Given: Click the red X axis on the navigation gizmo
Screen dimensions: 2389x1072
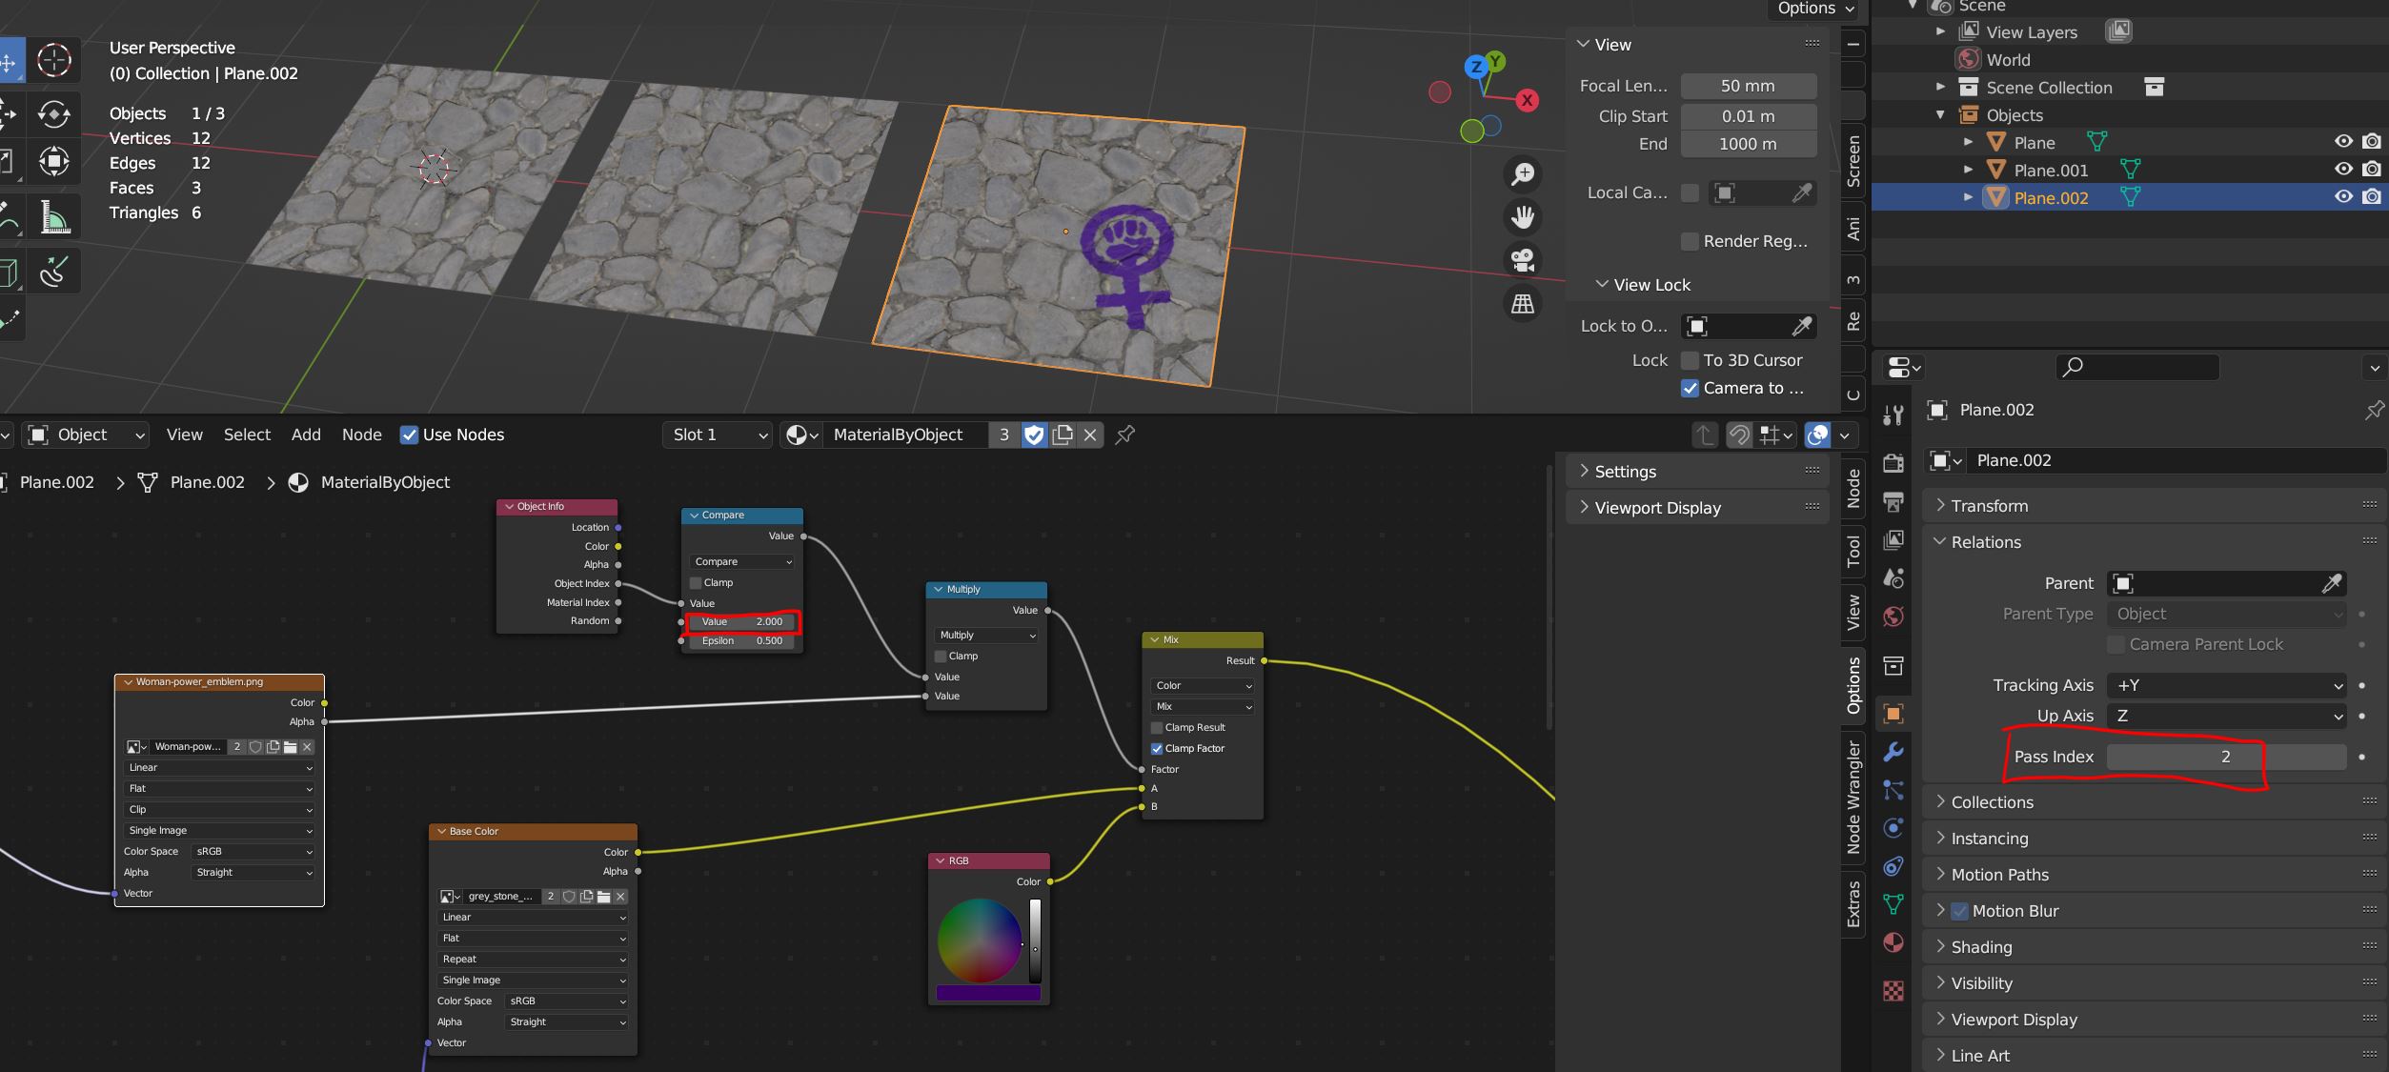Looking at the screenshot, I should 1528,100.
